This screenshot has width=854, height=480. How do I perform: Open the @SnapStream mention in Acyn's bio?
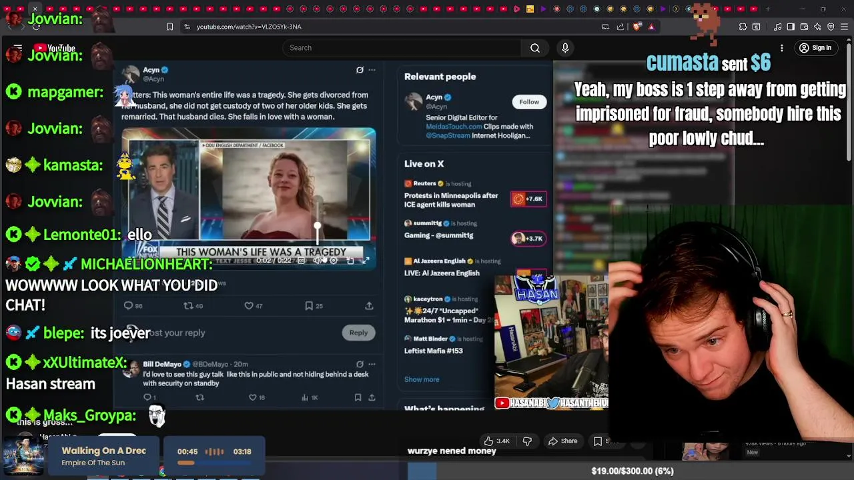pyautogui.click(x=448, y=135)
